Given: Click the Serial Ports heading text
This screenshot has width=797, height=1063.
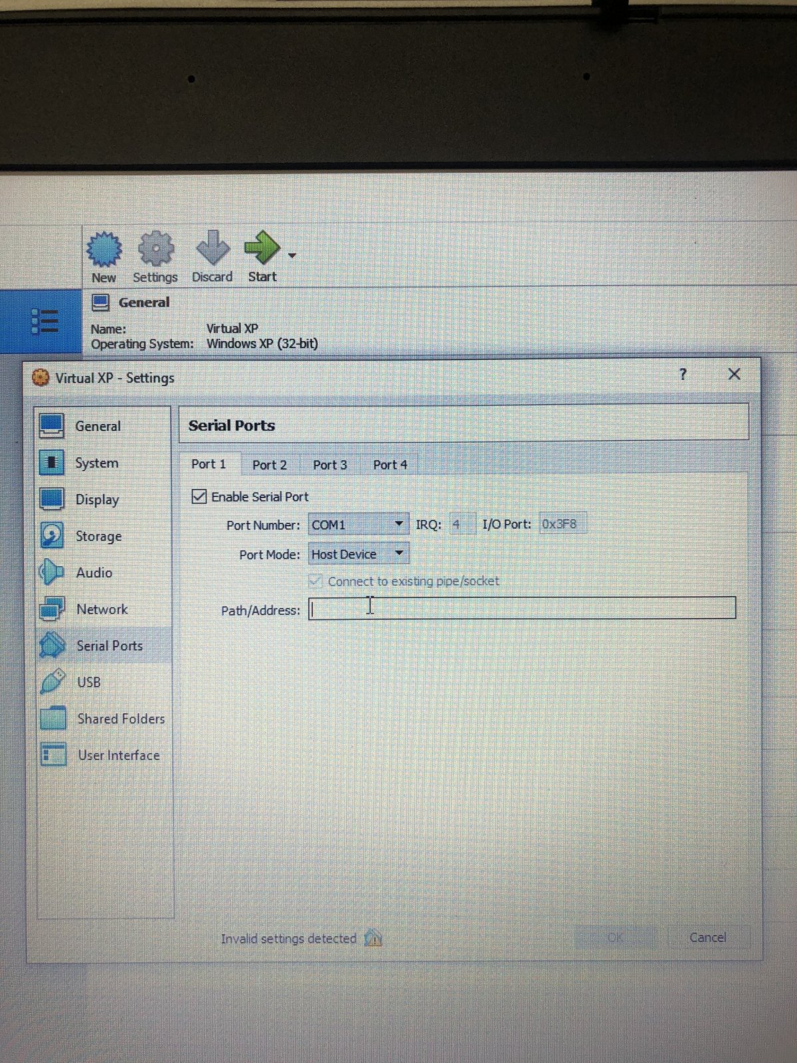Looking at the screenshot, I should 232,425.
